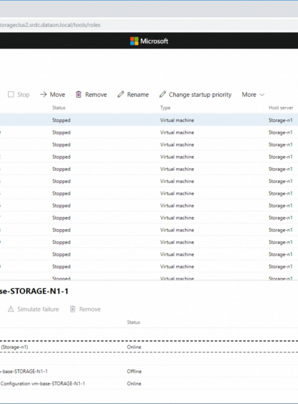Click Online status in the (Storage-n1) row

pyautogui.click(x=134, y=347)
